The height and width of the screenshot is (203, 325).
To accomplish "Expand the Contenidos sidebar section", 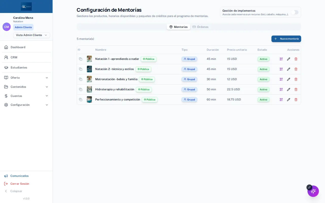I will pos(26,87).
